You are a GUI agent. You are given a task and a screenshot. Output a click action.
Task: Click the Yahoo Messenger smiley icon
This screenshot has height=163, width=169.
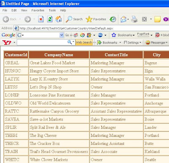(x=147, y=43)
